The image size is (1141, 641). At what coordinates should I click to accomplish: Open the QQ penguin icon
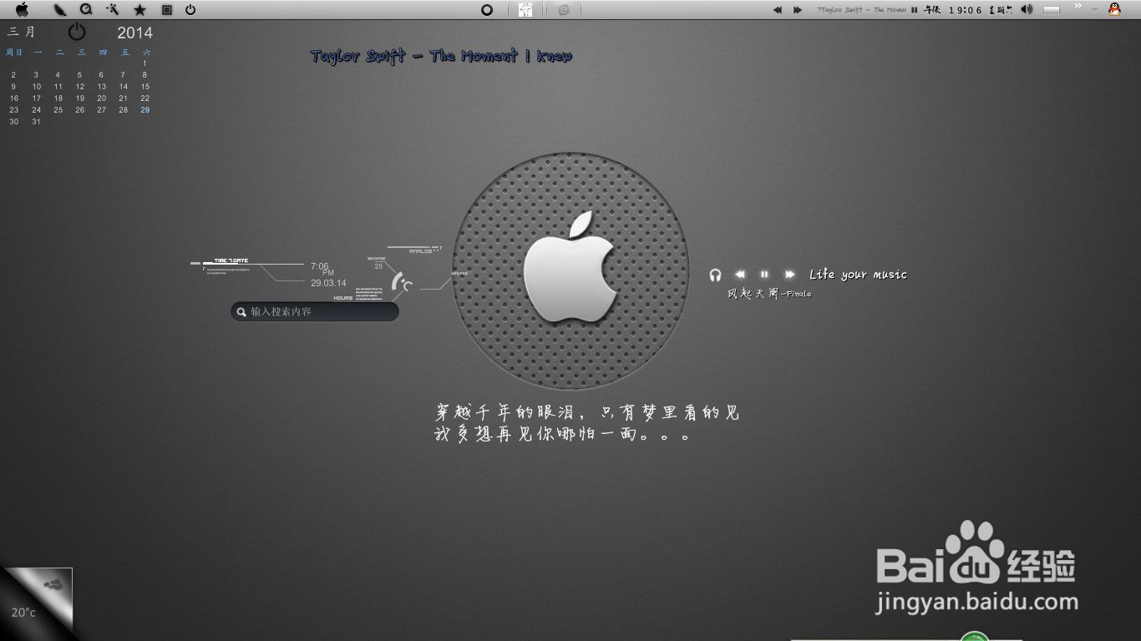(x=1114, y=9)
